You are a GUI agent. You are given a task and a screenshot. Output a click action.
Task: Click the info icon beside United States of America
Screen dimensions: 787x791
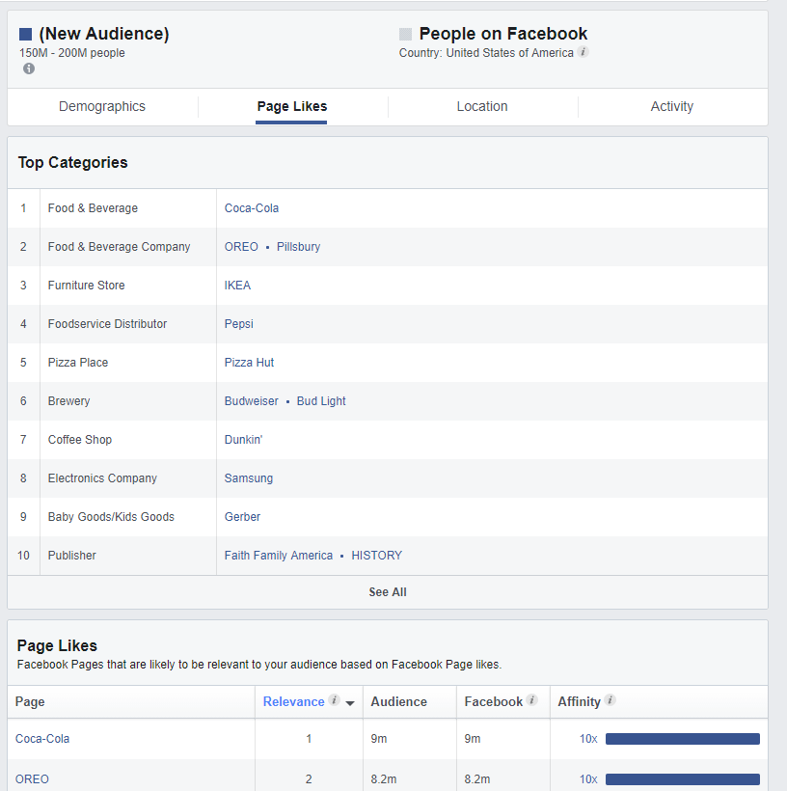(583, 52)
